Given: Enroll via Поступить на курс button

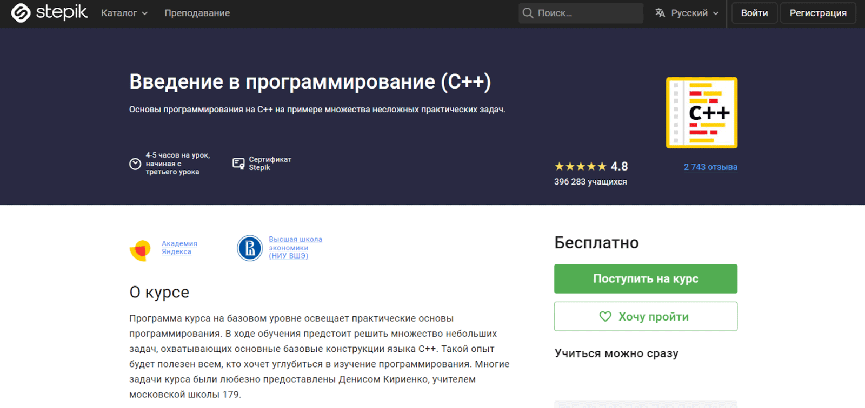Looking at the screenshot, I should pyautogui.click(x=646, y=279).
